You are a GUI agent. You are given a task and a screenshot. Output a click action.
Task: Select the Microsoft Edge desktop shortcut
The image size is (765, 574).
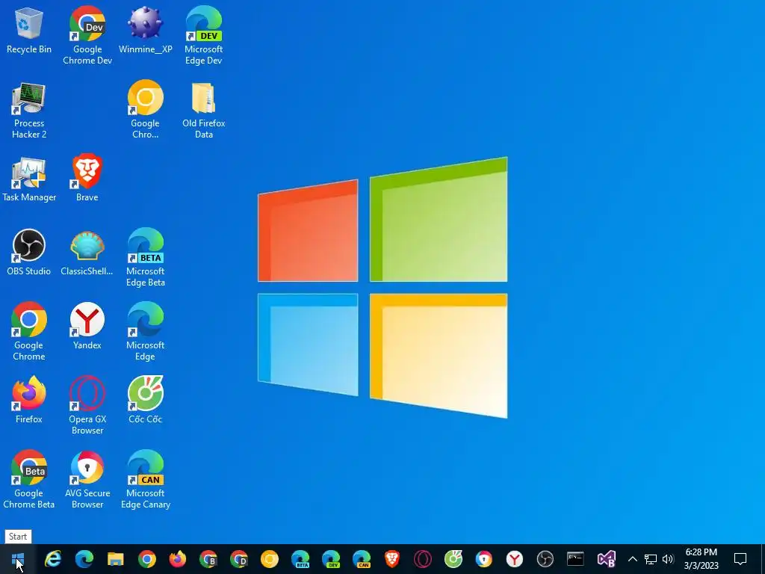pos(146,332)
